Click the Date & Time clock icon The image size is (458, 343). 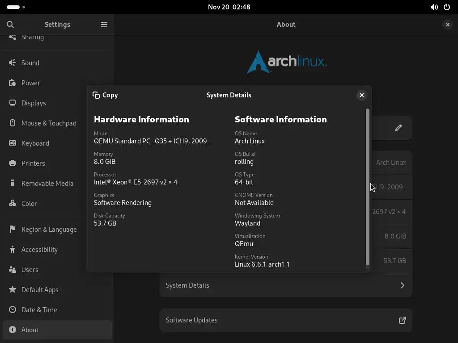click(12, 310)
